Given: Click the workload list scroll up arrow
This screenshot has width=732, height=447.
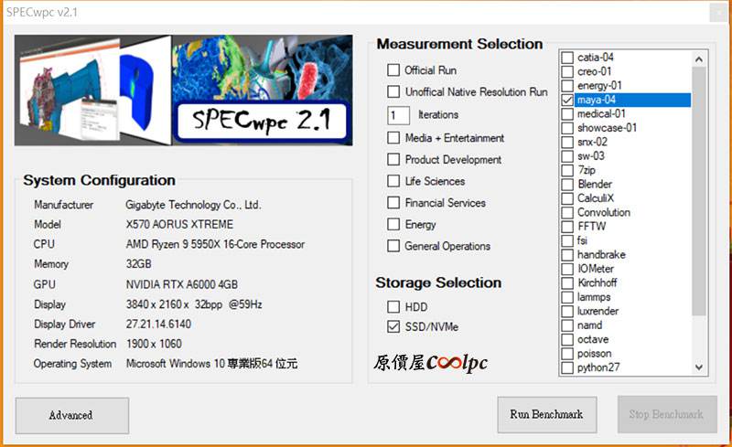Looking at the screenshot, I should tap(700, 59).
